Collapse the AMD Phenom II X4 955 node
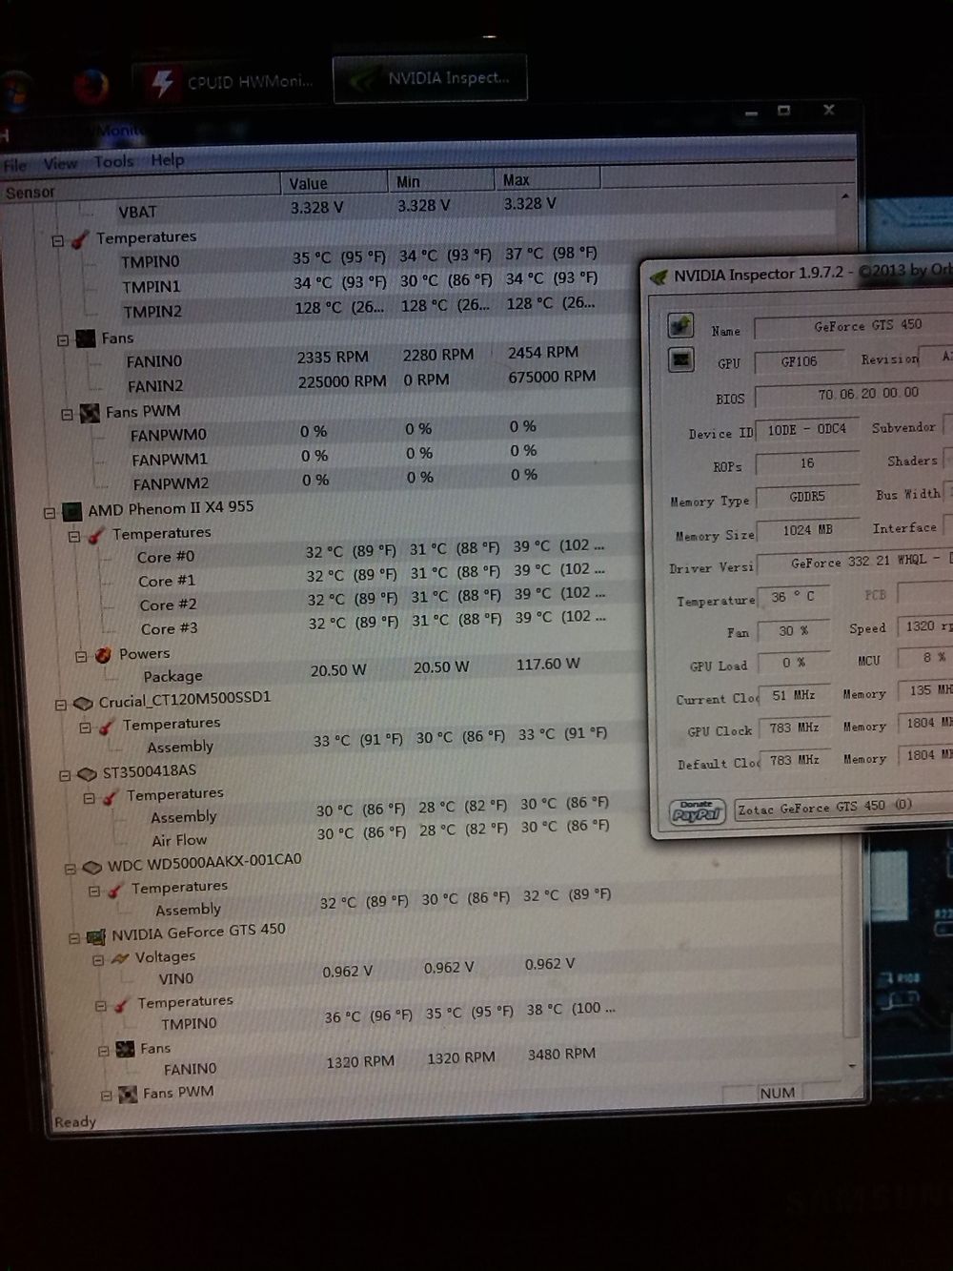Image resolution: width=953 pixels, height=1271 pixels. point(50,513)
